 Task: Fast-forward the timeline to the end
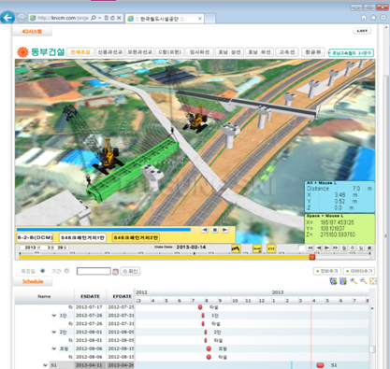(x=335, y=248)
